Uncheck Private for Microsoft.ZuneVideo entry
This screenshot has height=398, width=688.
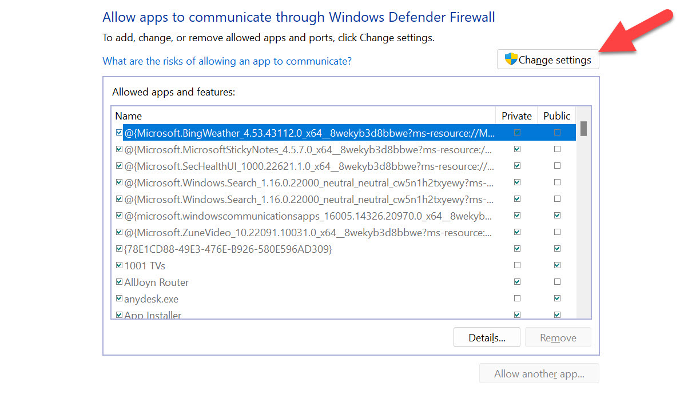[x=517, y=232]
